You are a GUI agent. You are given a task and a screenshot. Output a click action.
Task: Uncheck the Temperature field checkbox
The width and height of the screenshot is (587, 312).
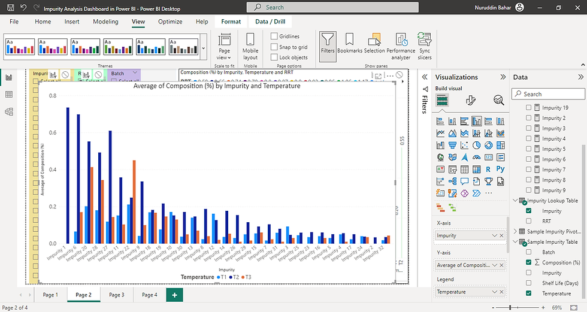click(528, 293)
